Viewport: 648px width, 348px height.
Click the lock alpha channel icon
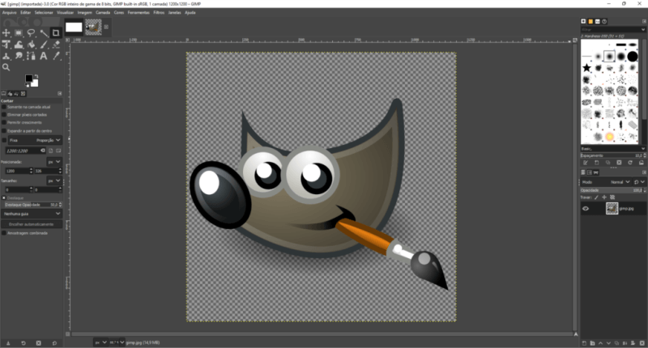coord(612,197)
